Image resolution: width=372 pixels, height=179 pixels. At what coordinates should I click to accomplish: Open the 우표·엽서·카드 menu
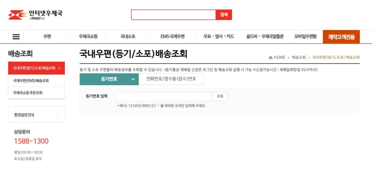(x=218, y=37)
